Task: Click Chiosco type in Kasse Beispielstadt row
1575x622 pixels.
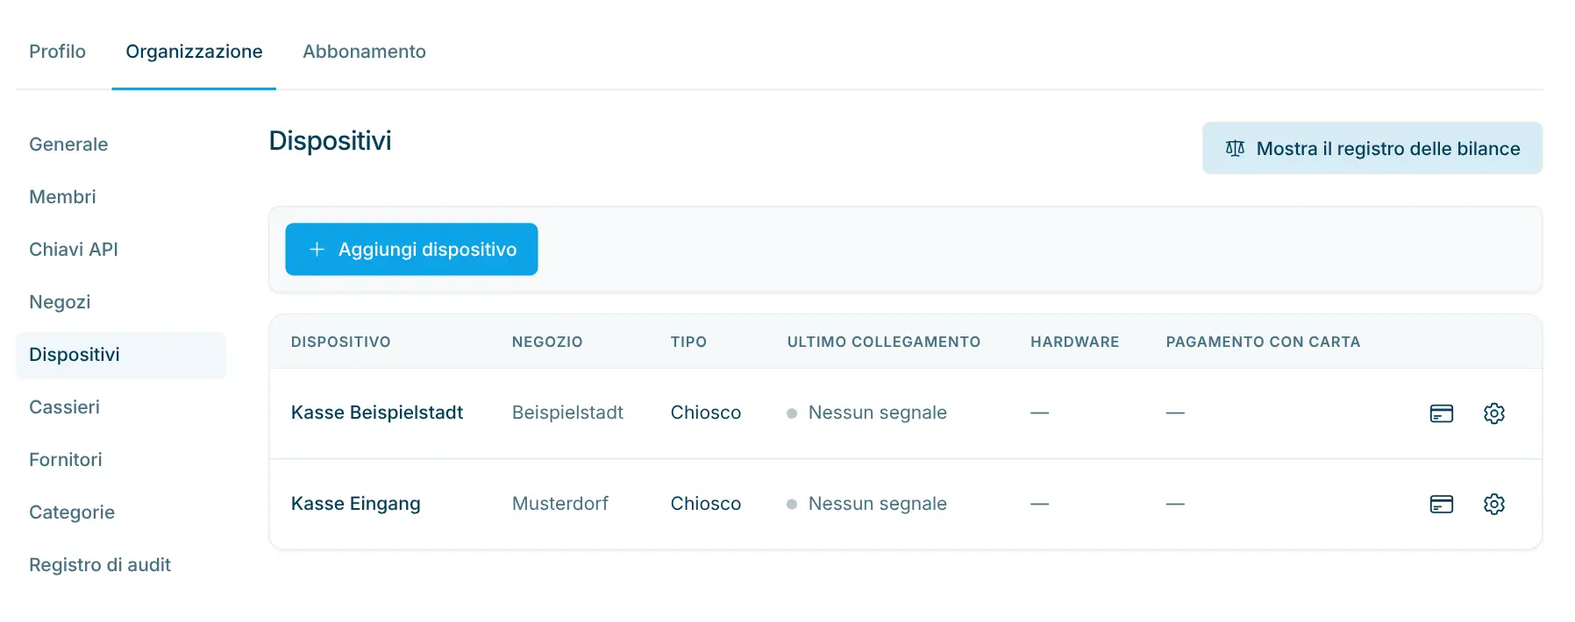Action: pos(706,413)
